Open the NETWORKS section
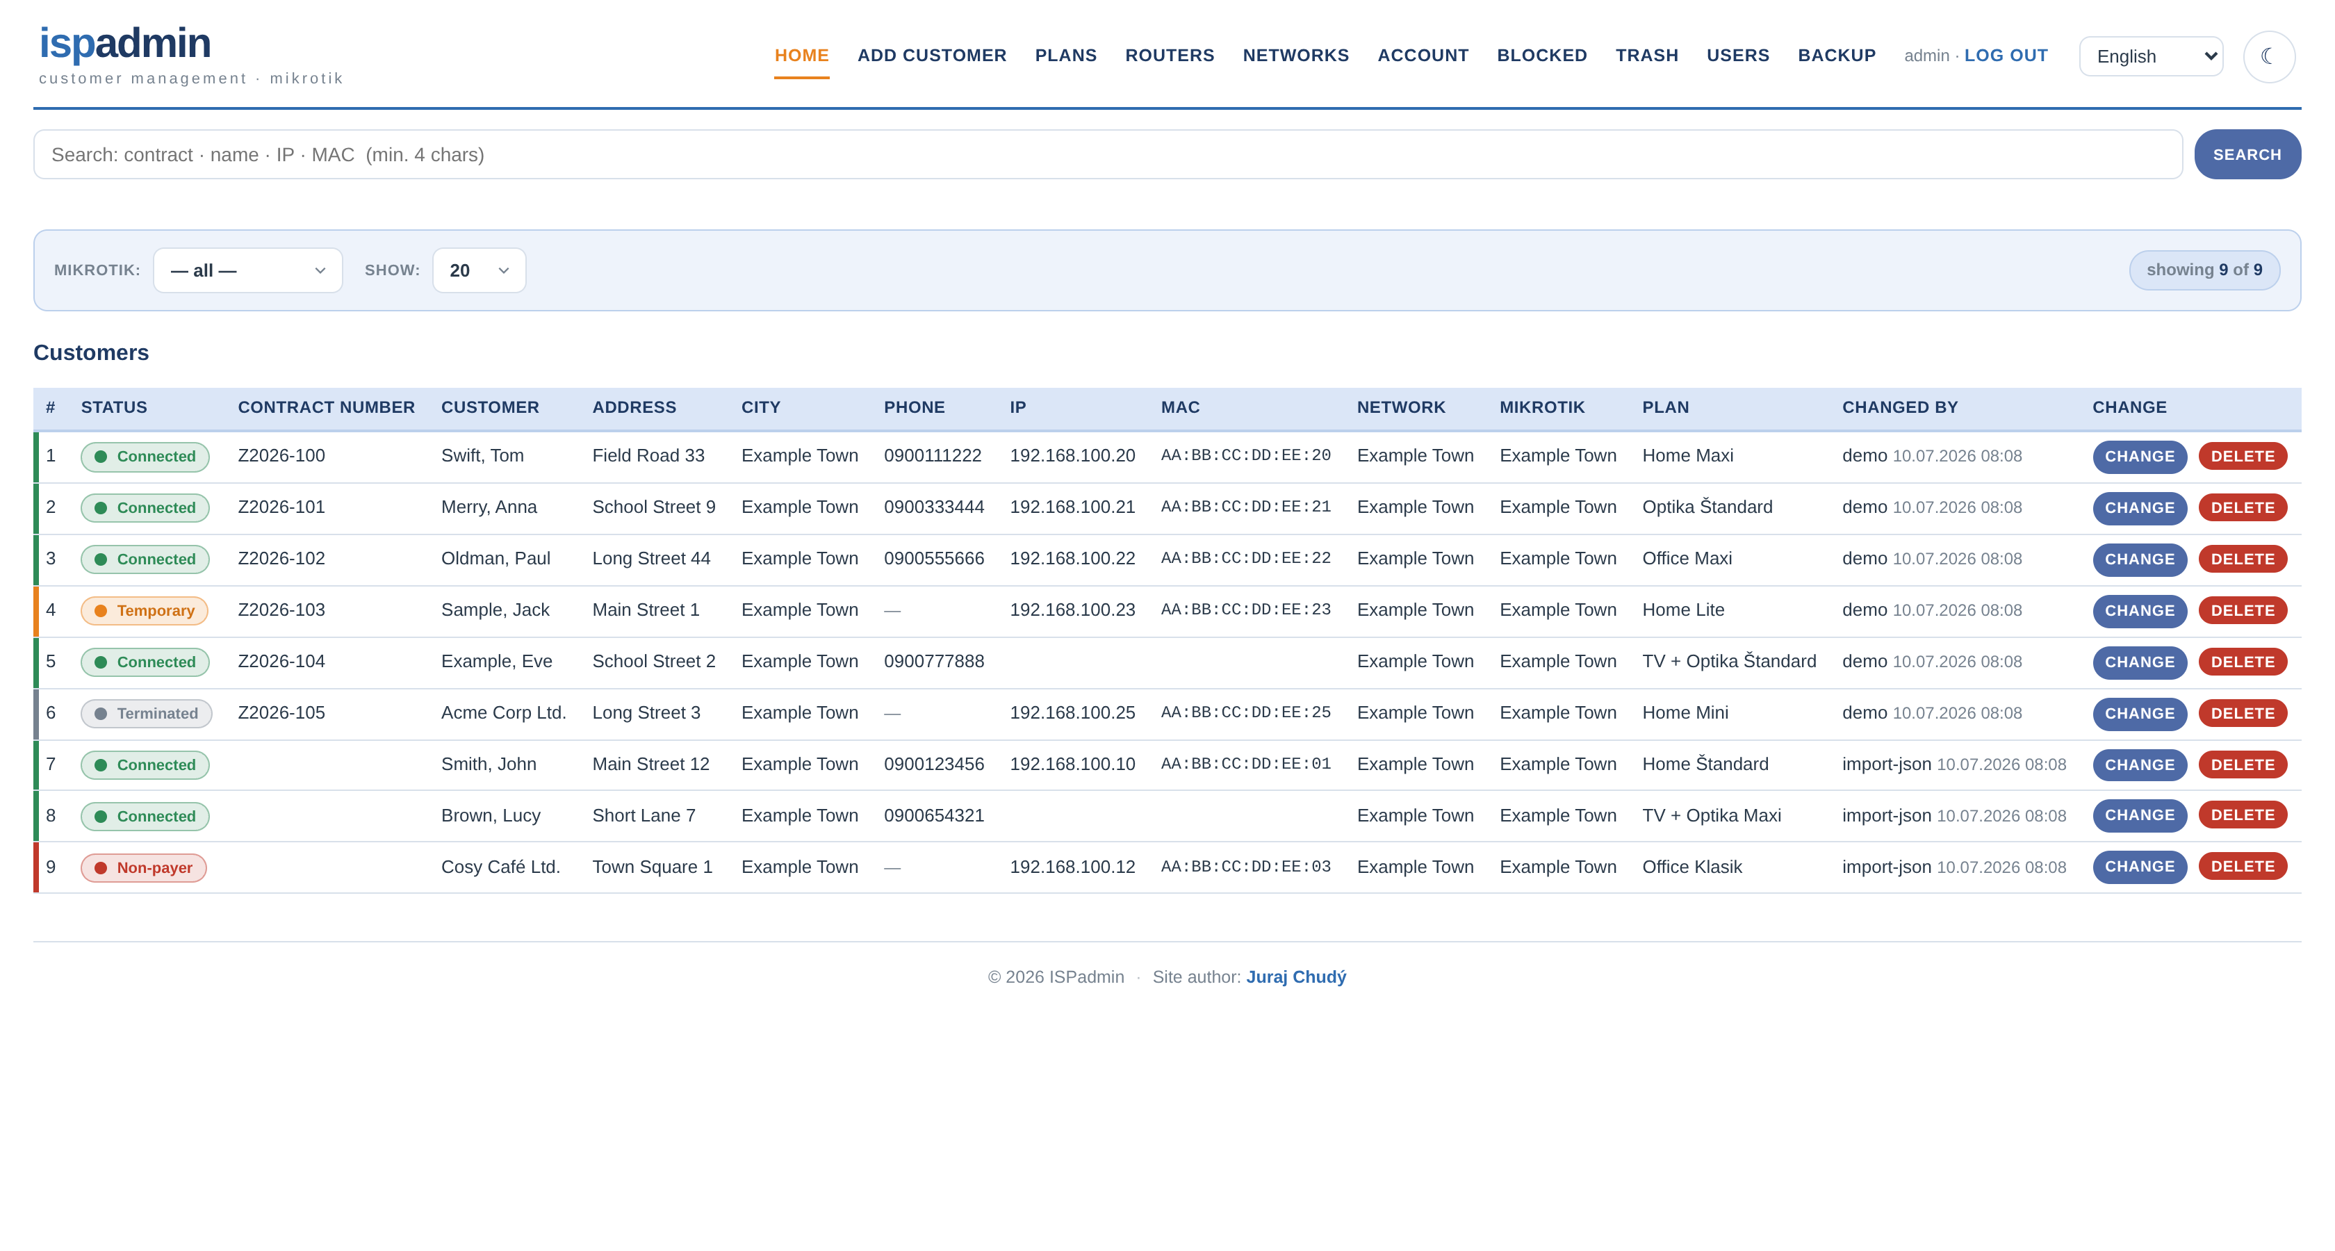This screenshot has height=1251, width=2335. (x=1295, y=56)
